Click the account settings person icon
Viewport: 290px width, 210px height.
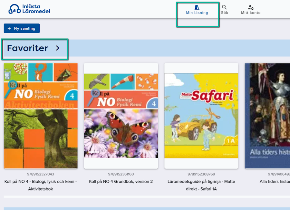(251, 7)
